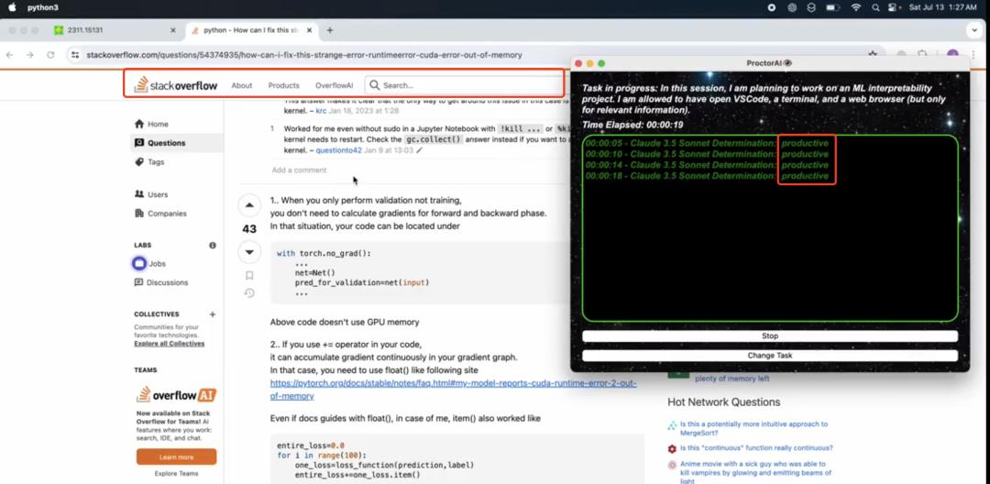Open Tags in the sidebar
This screenshot has height=484, width=990.
[x=149, y=162]
